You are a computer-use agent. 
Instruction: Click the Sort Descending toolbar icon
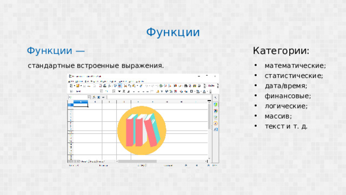169,86
